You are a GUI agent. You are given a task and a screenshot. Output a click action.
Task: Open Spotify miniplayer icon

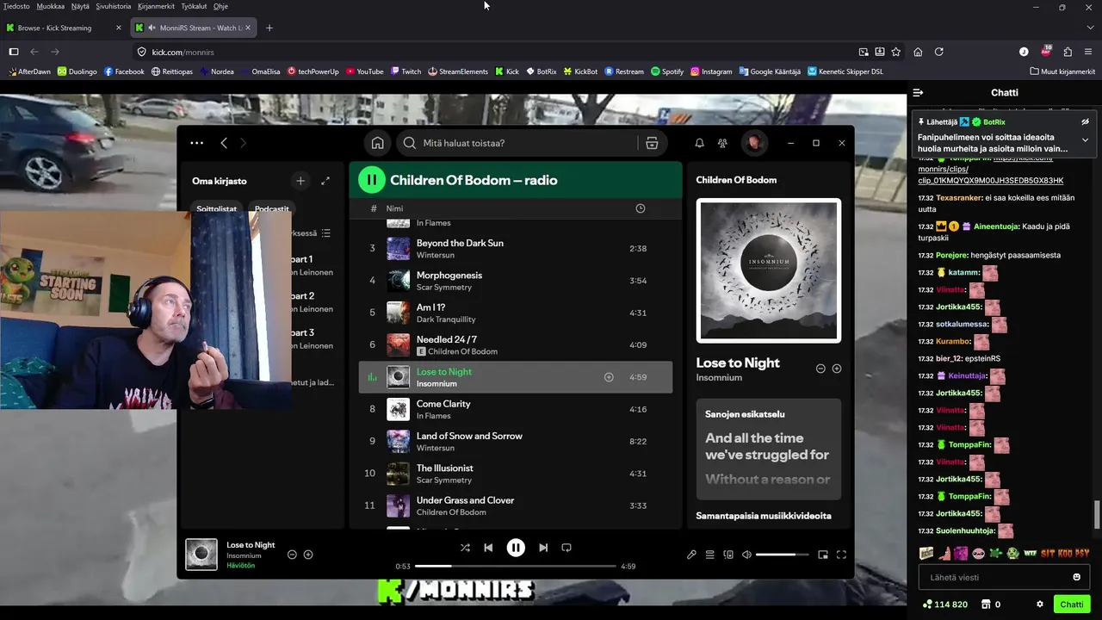click(823, 555)
